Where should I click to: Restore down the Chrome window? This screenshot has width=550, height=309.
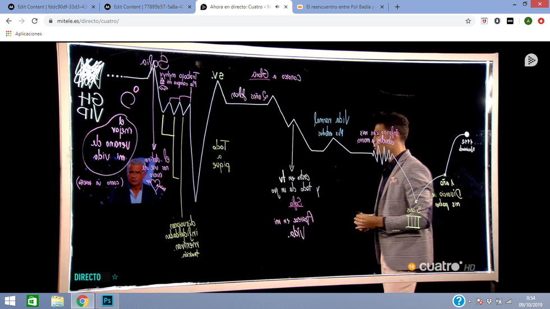coord(525,4)
